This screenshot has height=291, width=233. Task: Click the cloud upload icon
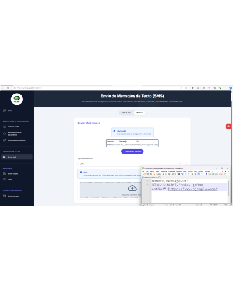point(132,188)
